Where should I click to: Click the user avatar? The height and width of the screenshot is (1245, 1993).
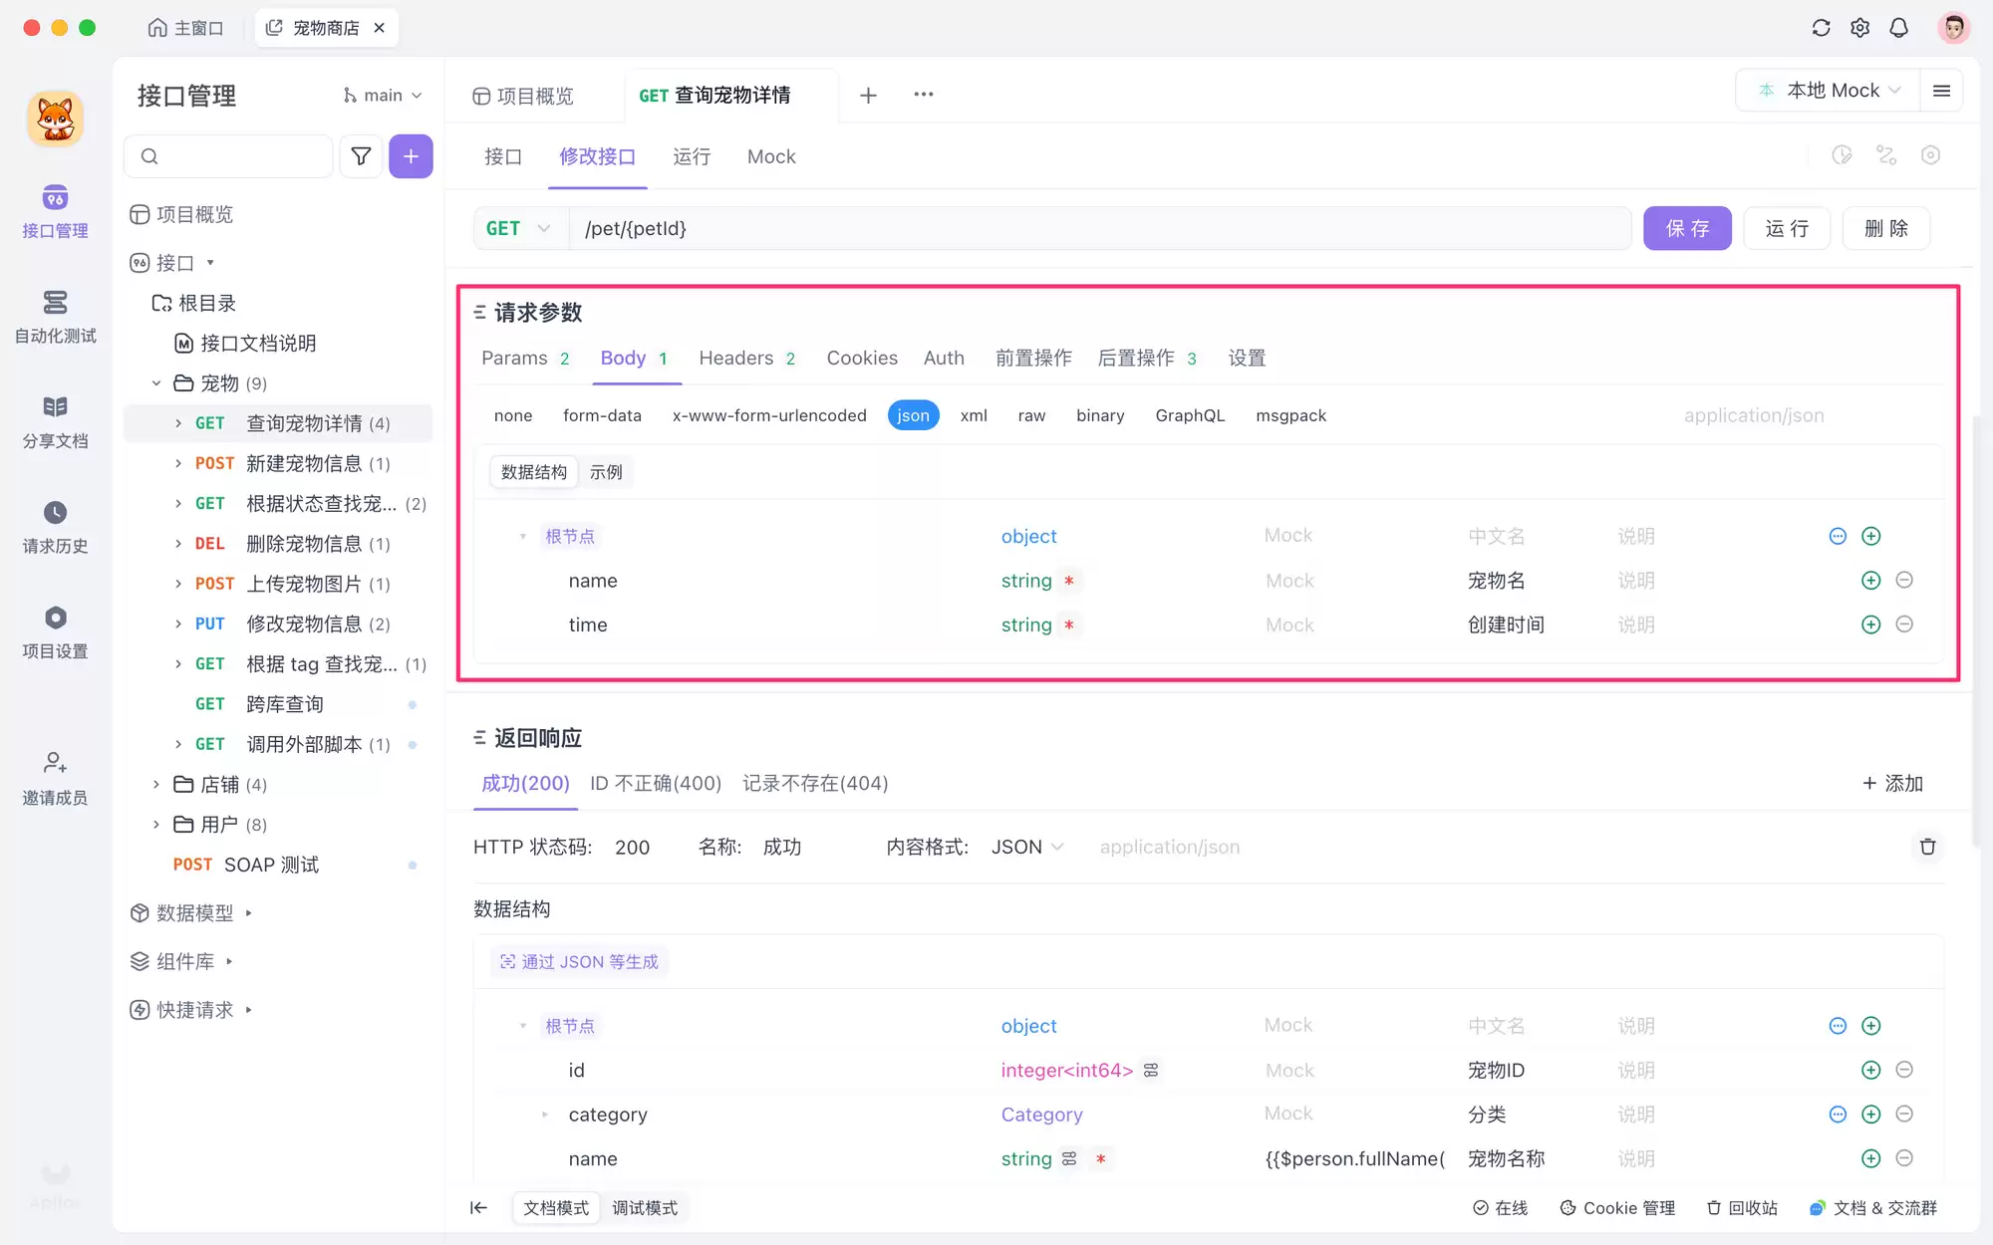(x=1953, y=28)
